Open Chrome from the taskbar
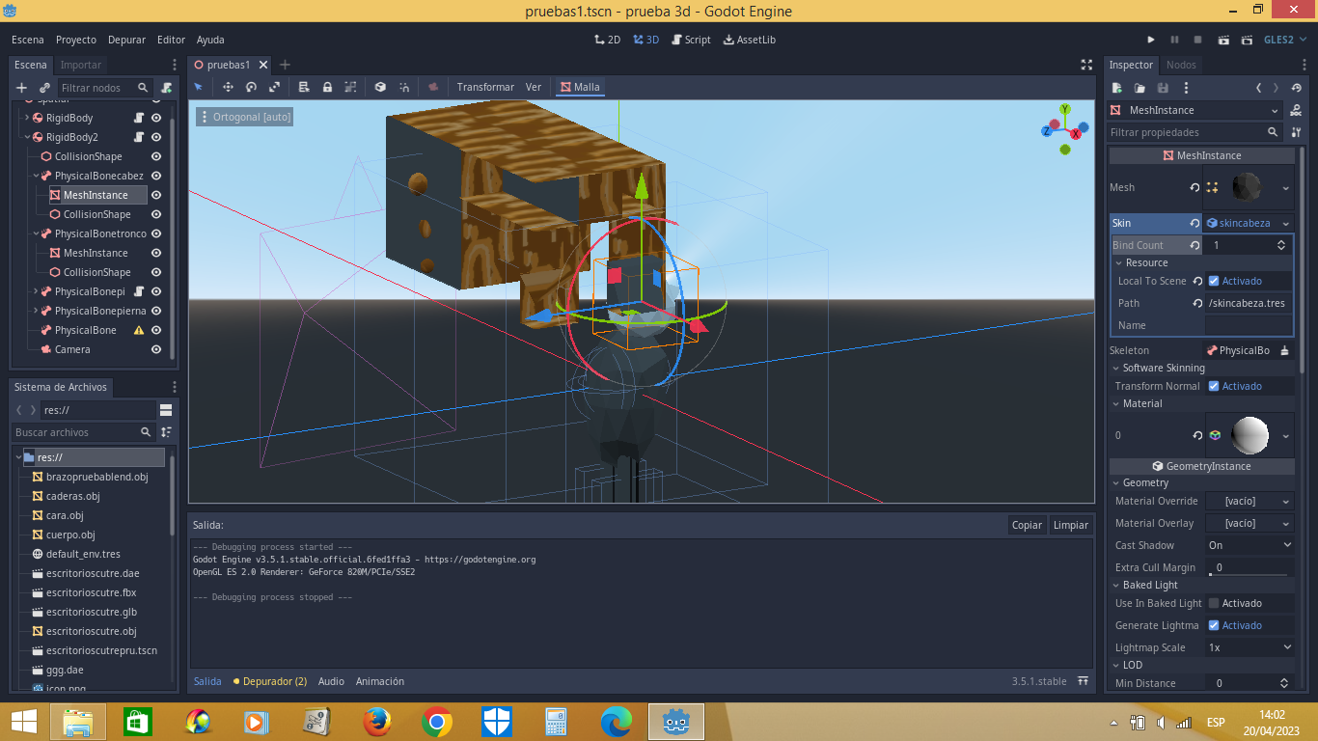The width and height of the screenshot is (1318, 741). click(436, 722)
